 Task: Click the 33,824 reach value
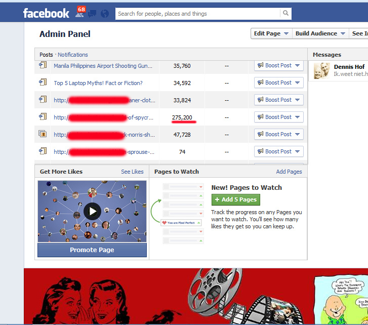click(x=182, y=100)
